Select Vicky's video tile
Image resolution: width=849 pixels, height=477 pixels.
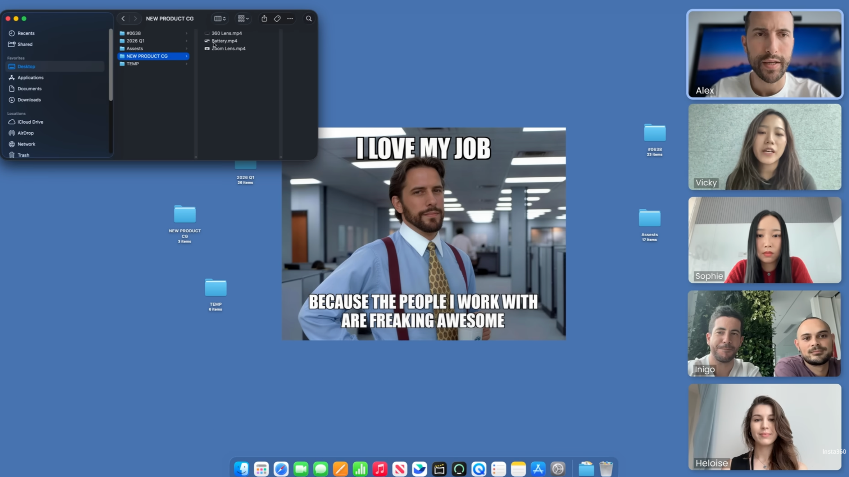point(765,147)
